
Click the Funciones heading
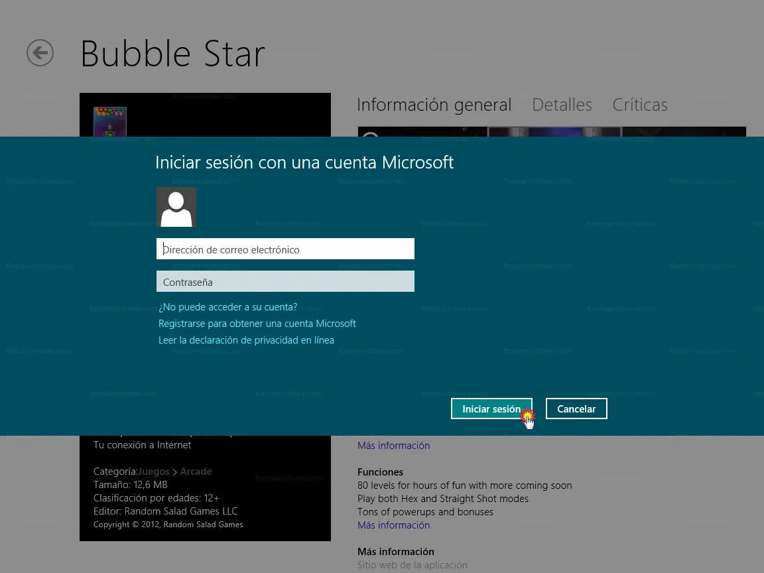[380, 472]
